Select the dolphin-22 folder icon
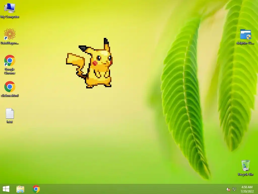 coord(245,34)
